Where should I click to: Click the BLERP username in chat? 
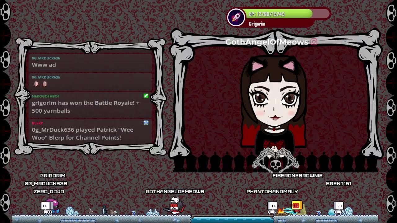point(37,123)
